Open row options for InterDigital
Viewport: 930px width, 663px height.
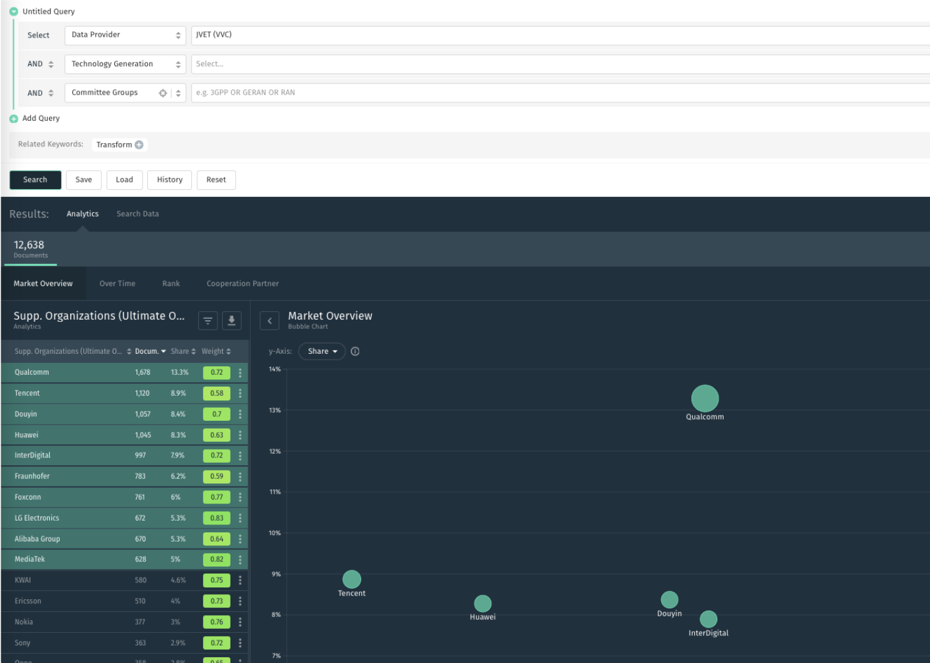(240, 456)
